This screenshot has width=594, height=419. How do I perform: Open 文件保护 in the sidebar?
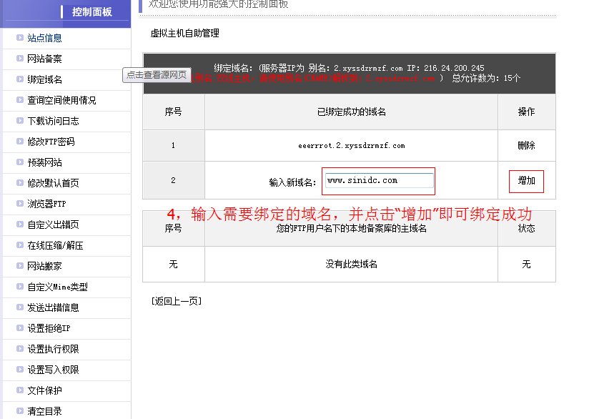pyautogui.click(x=44, y=390)
